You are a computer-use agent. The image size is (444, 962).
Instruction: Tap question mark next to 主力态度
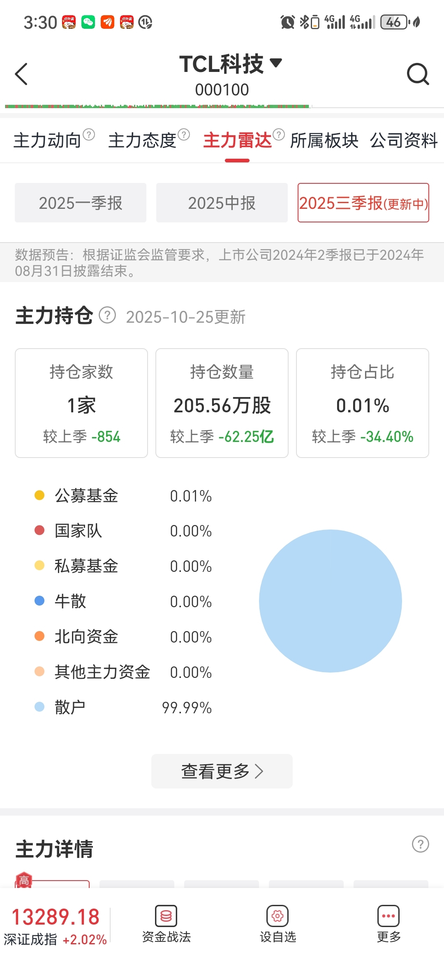(x=184, y=134)
